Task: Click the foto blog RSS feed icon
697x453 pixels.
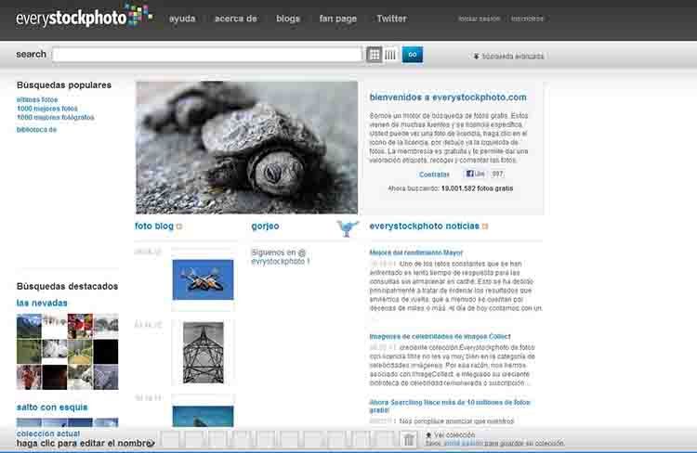Action: coord(179,226)
